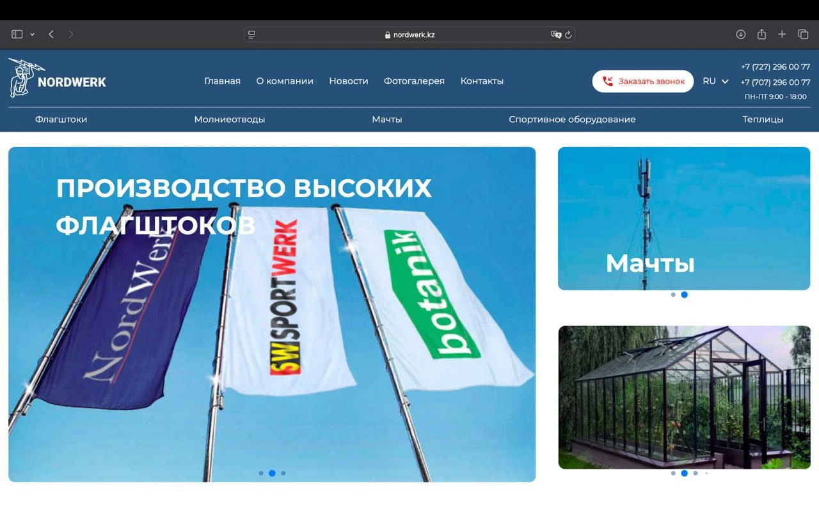Reload the nordwerk.kz page
The width and height of the screenshot is (819, 532).
(568, 35)
